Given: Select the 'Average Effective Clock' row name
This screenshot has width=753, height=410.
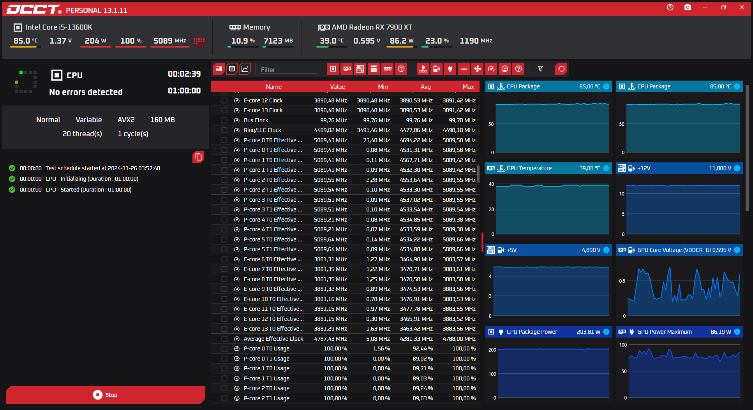Looking at the screenshot, I should [273, 339].
